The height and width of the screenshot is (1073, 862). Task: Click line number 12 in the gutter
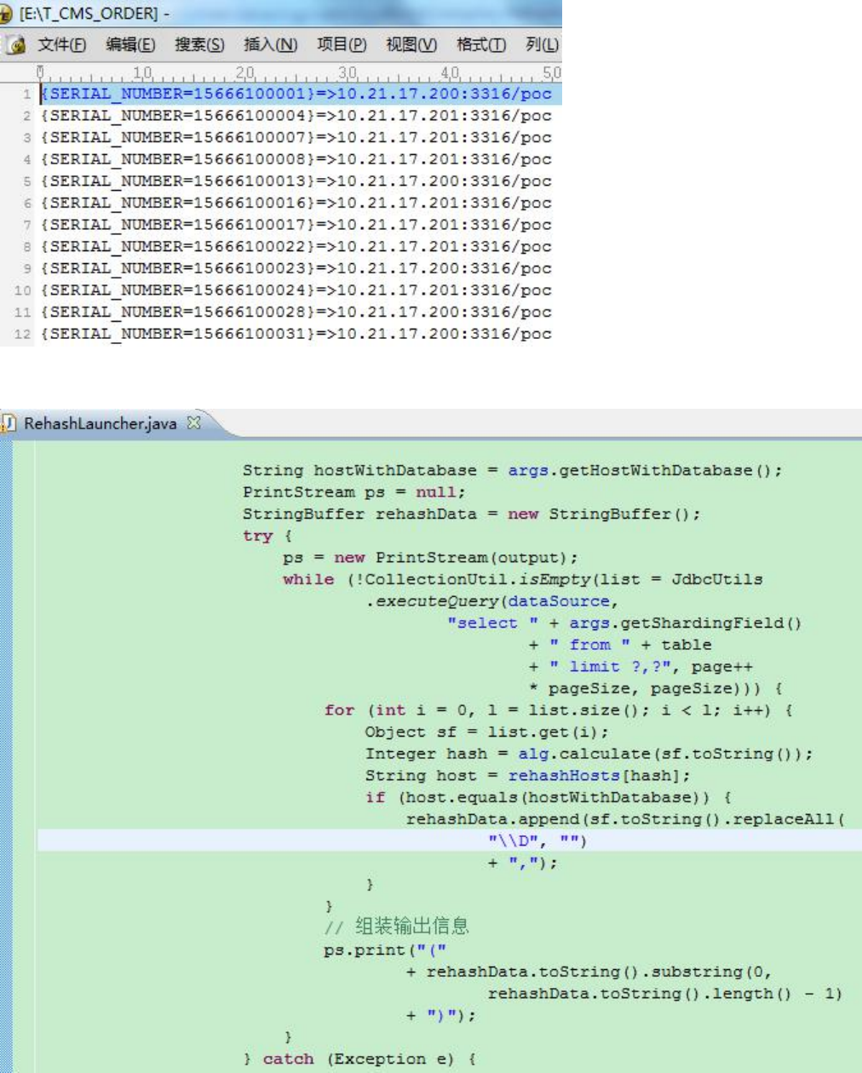click(23, 335)
